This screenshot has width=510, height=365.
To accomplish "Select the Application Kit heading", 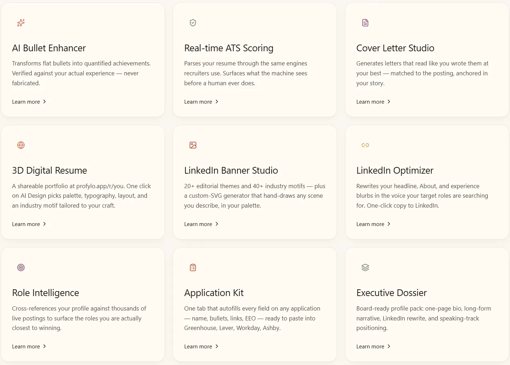I will coord(214,293).
